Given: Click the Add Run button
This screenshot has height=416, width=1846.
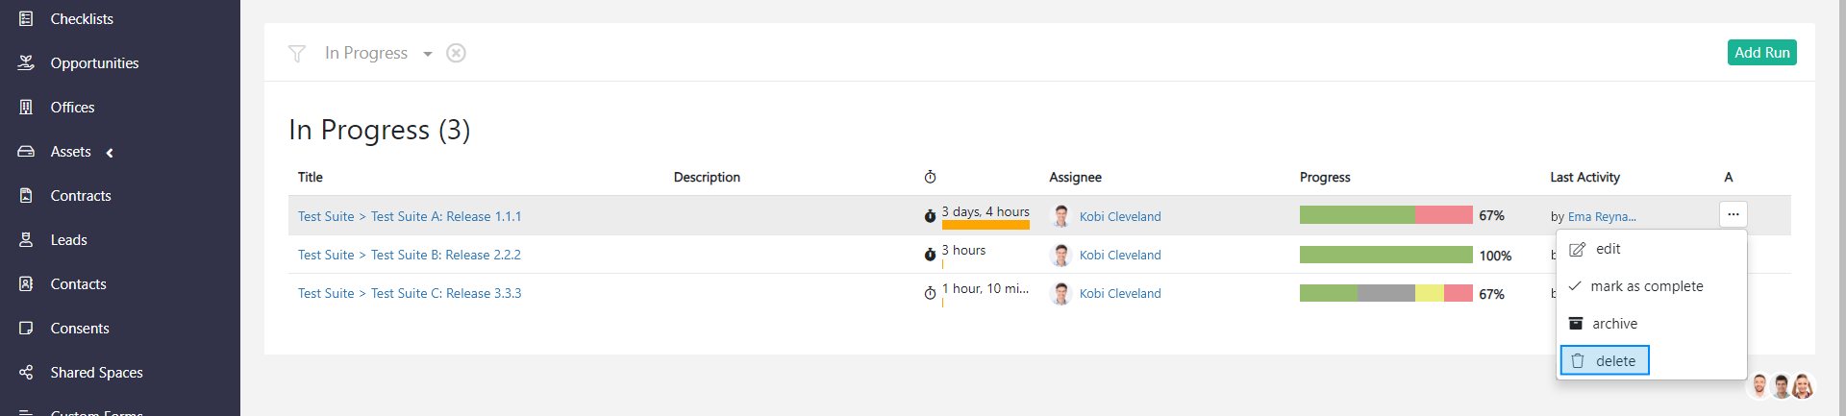Looking at the screenshot, I should [1761, 53].
